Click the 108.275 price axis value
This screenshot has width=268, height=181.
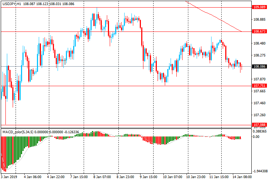pos(259,55)
